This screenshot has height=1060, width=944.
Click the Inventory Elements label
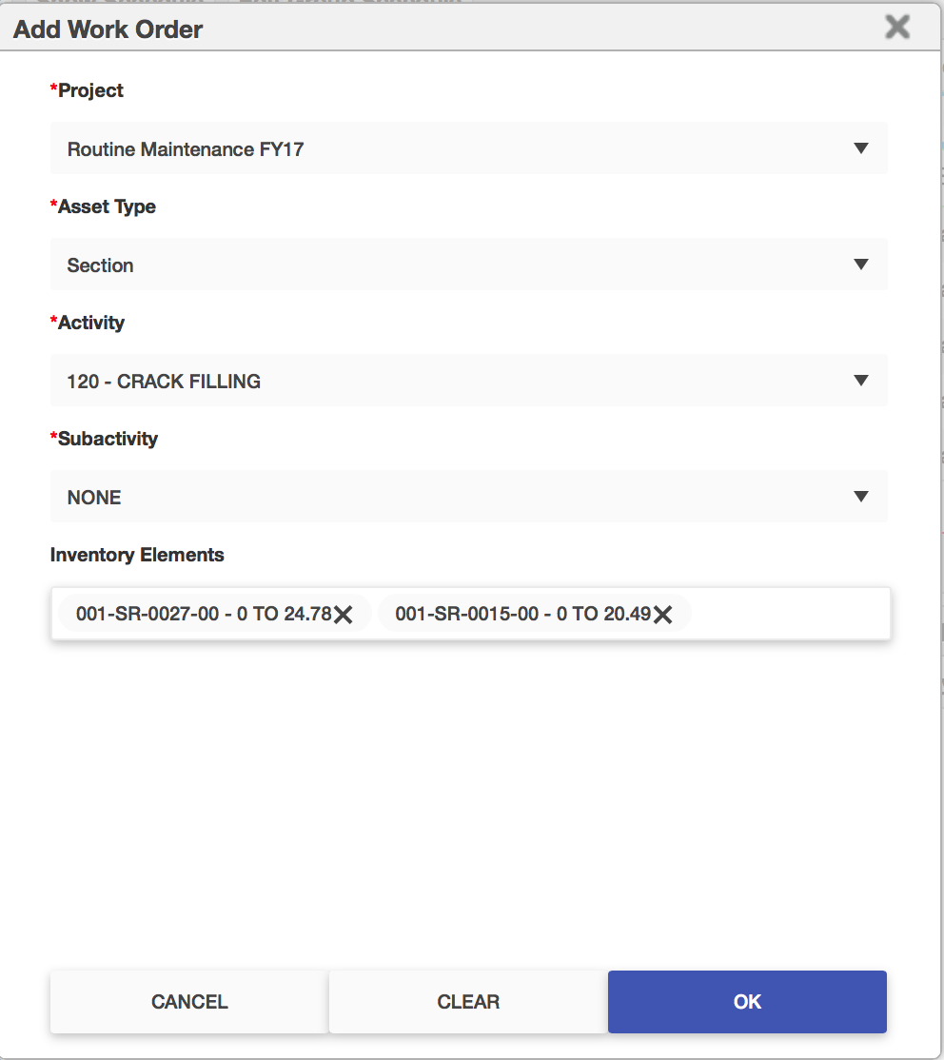(137, 555)
